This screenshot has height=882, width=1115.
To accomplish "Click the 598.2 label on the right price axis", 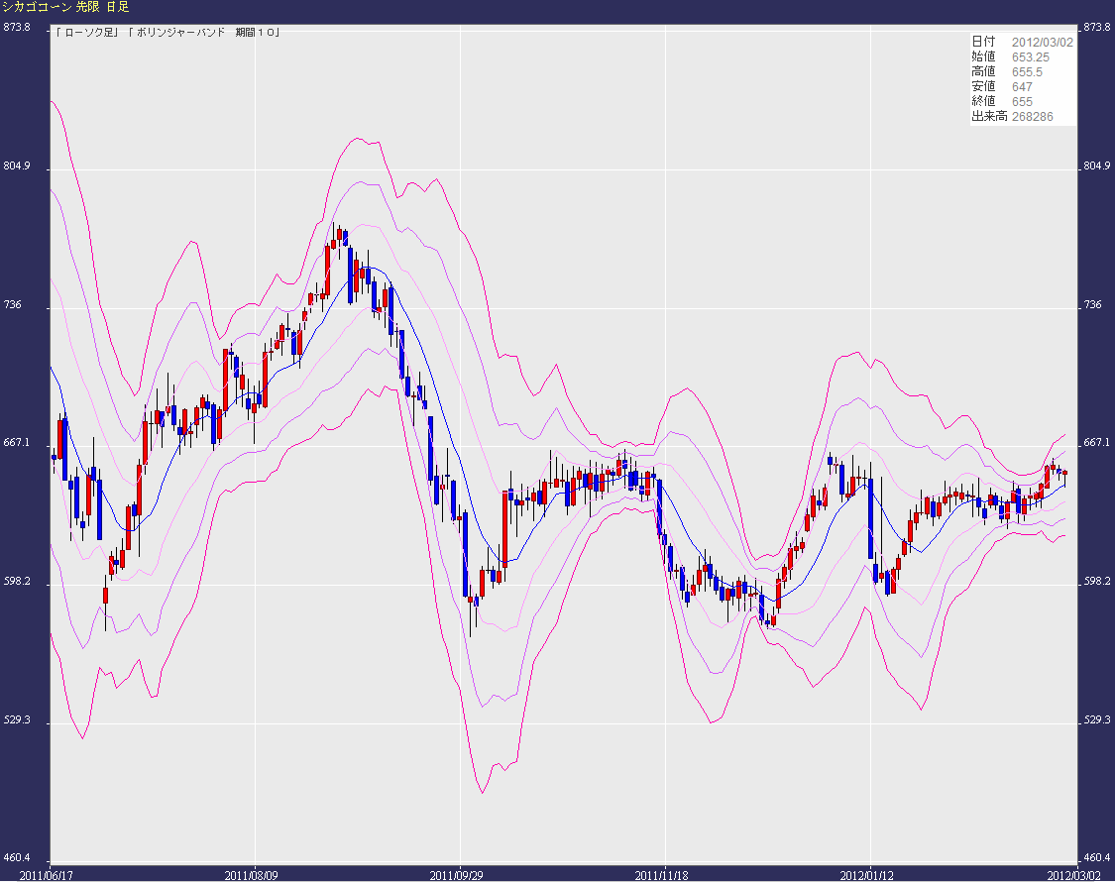I will coord(1097,582).
